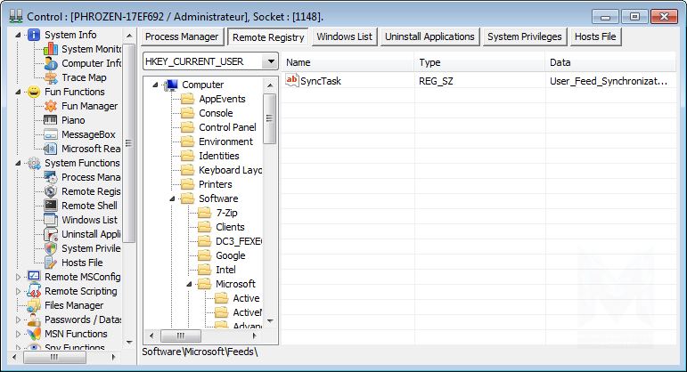This screenshot has height=372, width=687.
Task: Click the Name column header
Action: coord(348,62)
